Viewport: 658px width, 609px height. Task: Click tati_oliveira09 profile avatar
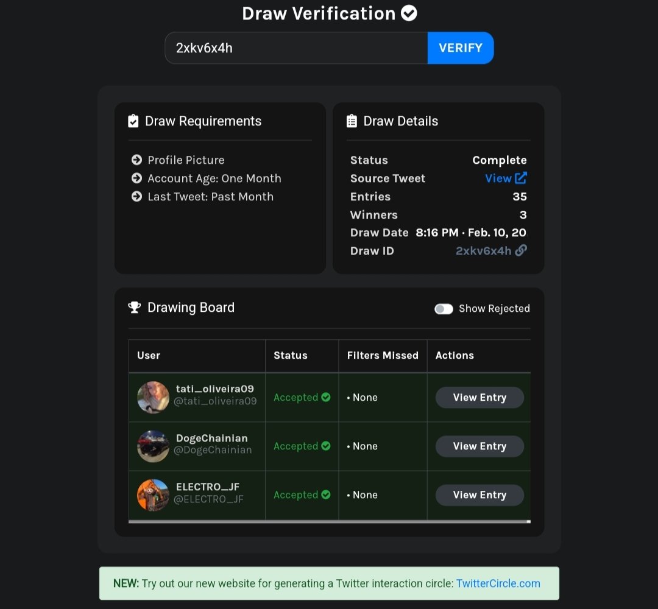[153, 397]
